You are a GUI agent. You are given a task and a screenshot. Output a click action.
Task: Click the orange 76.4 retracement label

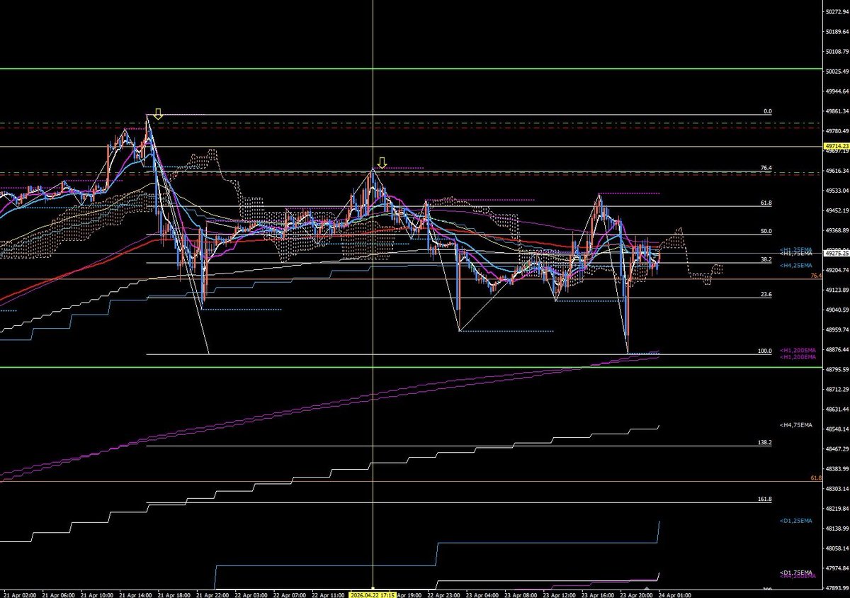817,276
